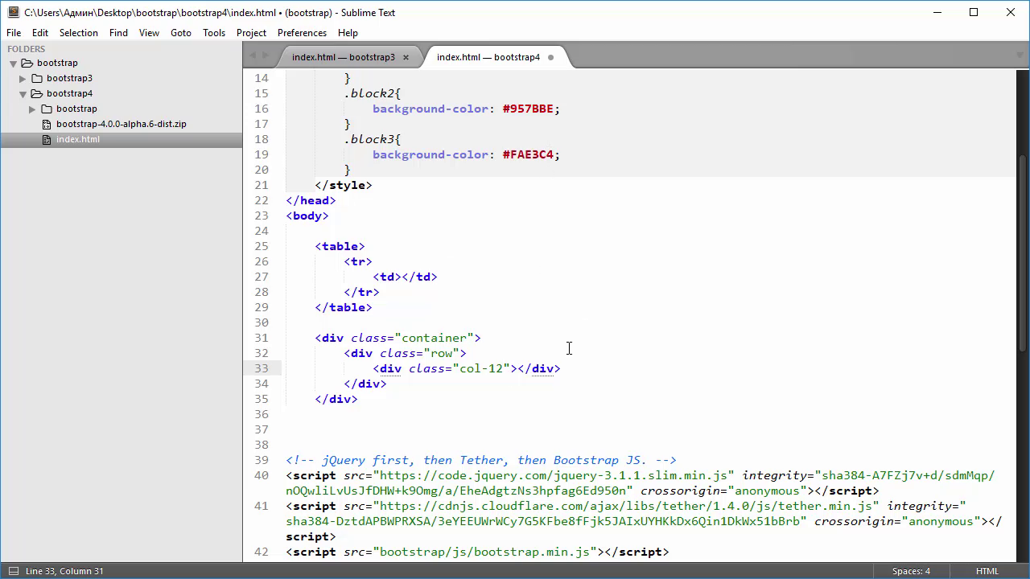Screen dimensions: 1030x579
Task: Maximize the Sublime Text window
Action: [974, 12]
